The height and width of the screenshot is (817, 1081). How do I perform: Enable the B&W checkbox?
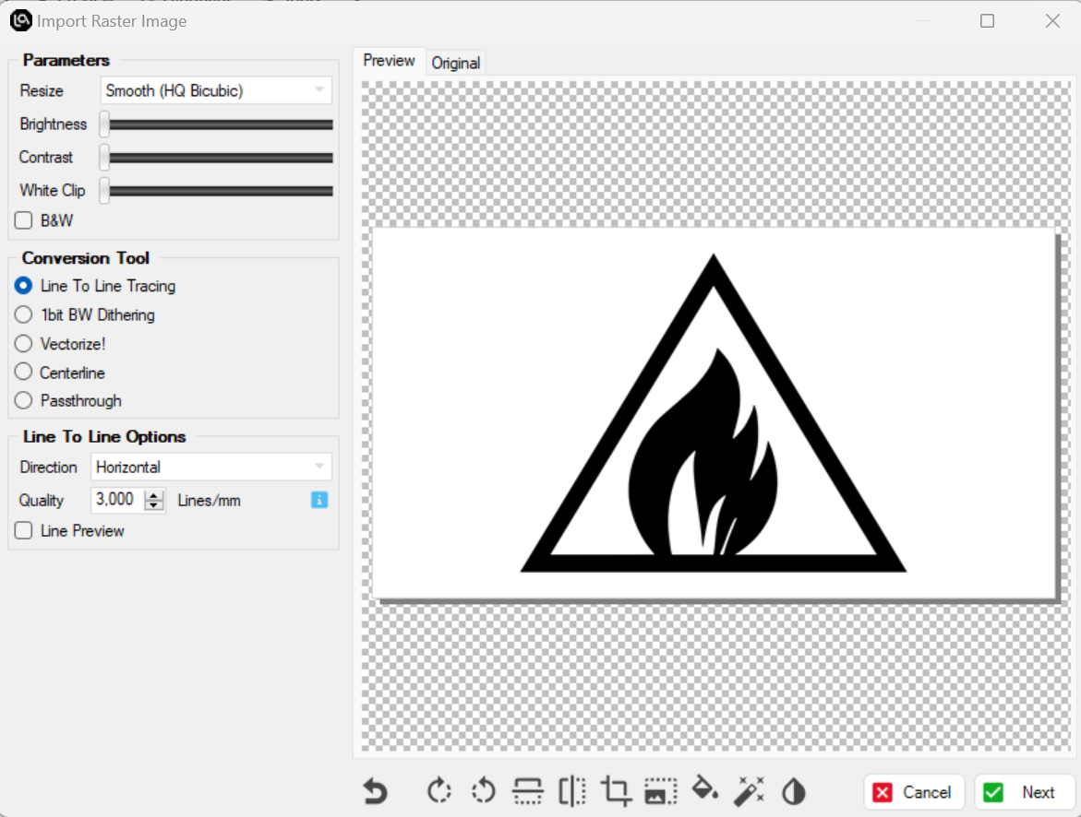24,221
